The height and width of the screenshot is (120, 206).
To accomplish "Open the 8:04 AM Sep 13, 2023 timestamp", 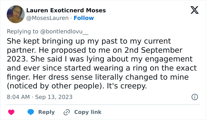I will tap(39, 97).
